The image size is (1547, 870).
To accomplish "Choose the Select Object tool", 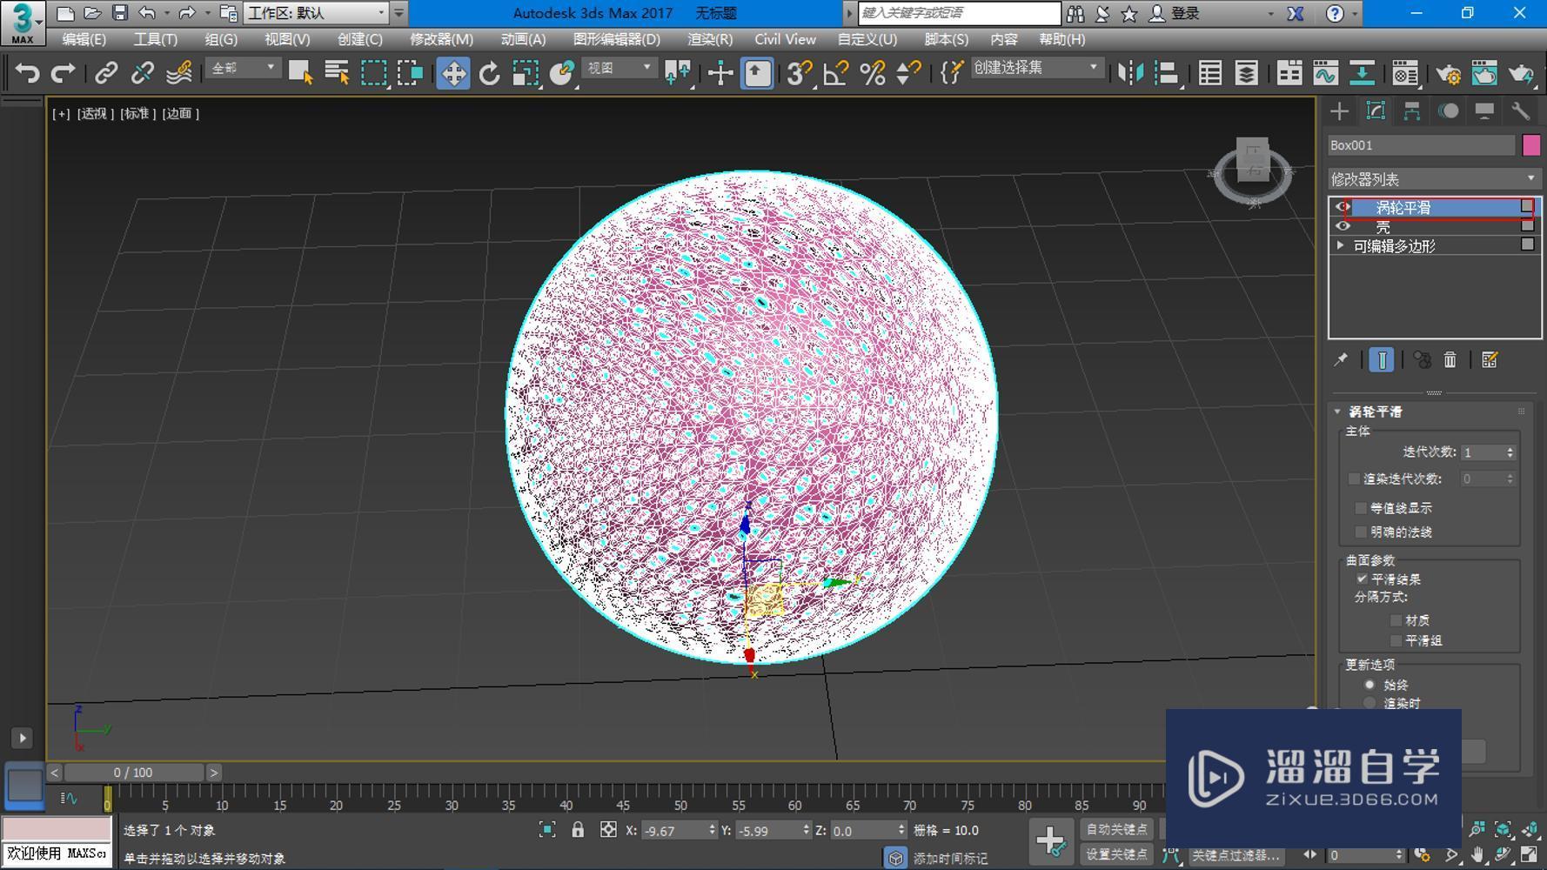I will coord(300,73).
